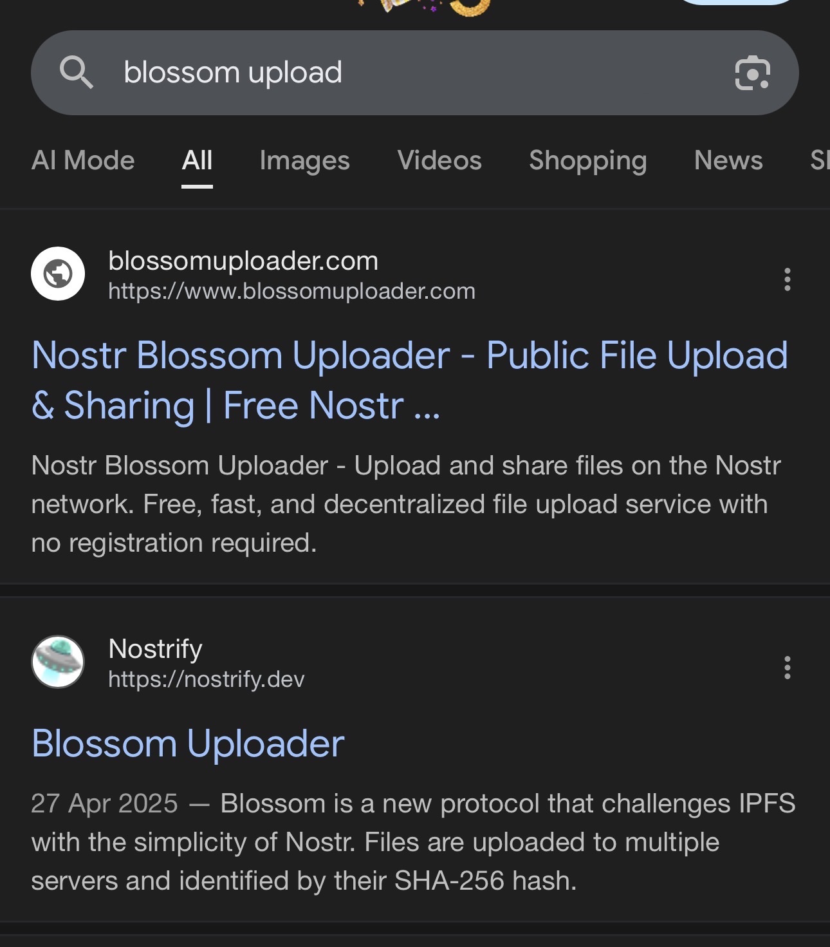Switch to AI Mode tab
The width and height of the screenshot is (830, 947).
[83, 160]
